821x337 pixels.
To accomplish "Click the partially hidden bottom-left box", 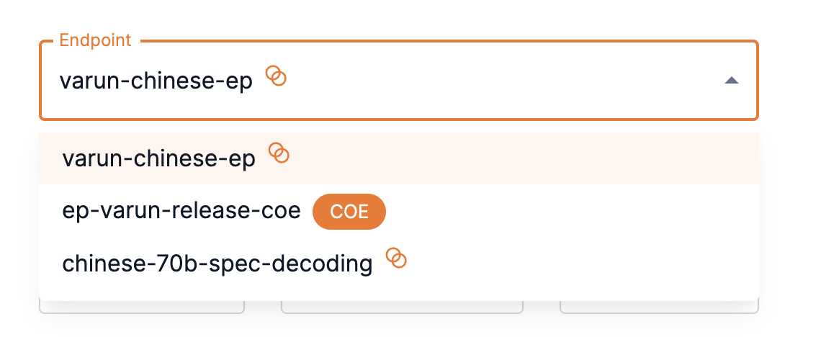I will pos(142,307).
